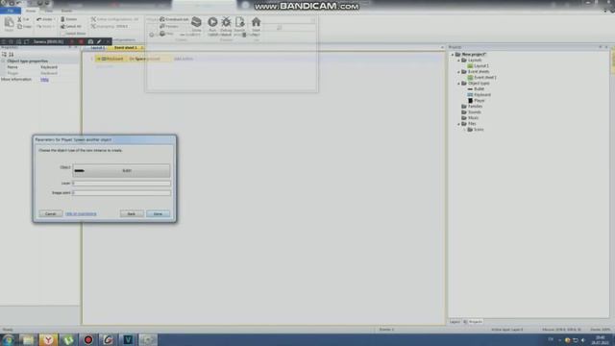Click the red record button on recorder bar
615x346 pixels.
(x=81, y=41)
